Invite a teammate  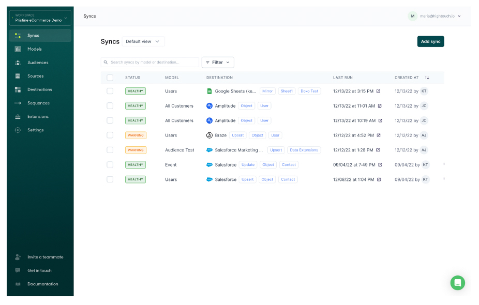click(x=40, y=257)
